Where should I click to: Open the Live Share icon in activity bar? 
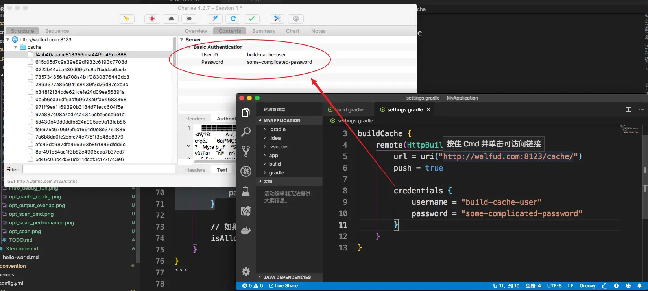(x=246, y=211)
